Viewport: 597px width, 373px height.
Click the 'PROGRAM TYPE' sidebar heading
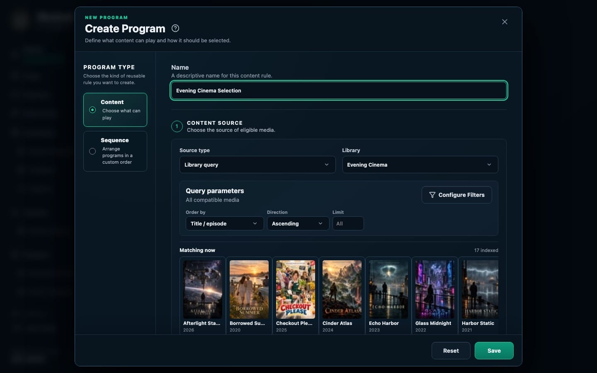[109, 67]
